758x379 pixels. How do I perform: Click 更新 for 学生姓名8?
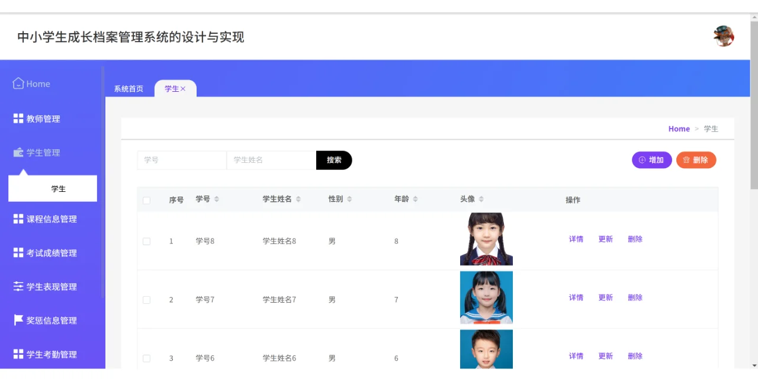(605, 239)
